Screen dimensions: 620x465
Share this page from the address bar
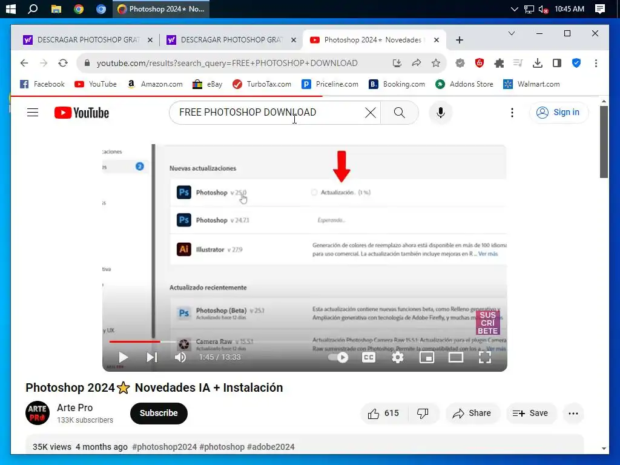point(417,63)
